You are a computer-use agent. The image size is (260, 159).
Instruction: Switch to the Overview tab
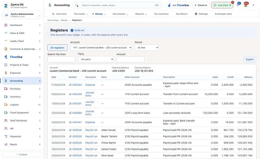coord(59,14)
